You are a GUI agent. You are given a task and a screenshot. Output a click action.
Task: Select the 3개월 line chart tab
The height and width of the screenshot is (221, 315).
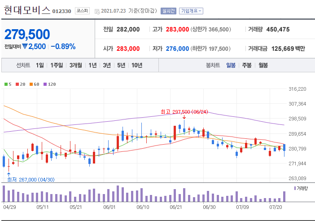click(76, 65)
